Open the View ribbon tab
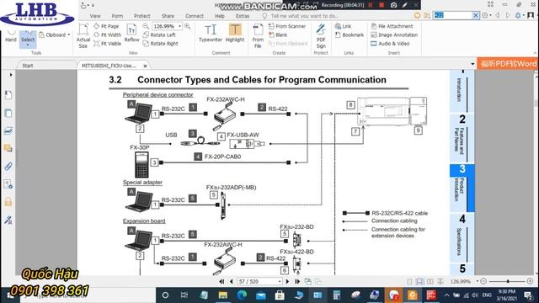This screenshot has height=303, width=539. [x=95, y=16]
